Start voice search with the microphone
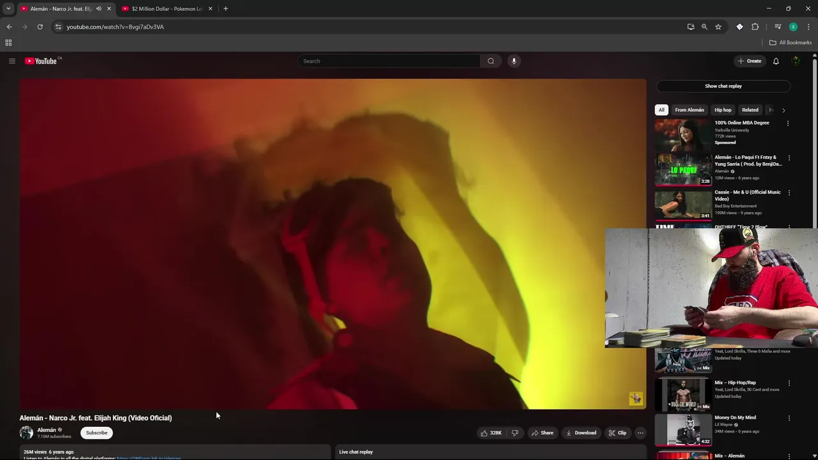Image resolution: width=818 pixels, height=460 pixels. pos(514,61)
